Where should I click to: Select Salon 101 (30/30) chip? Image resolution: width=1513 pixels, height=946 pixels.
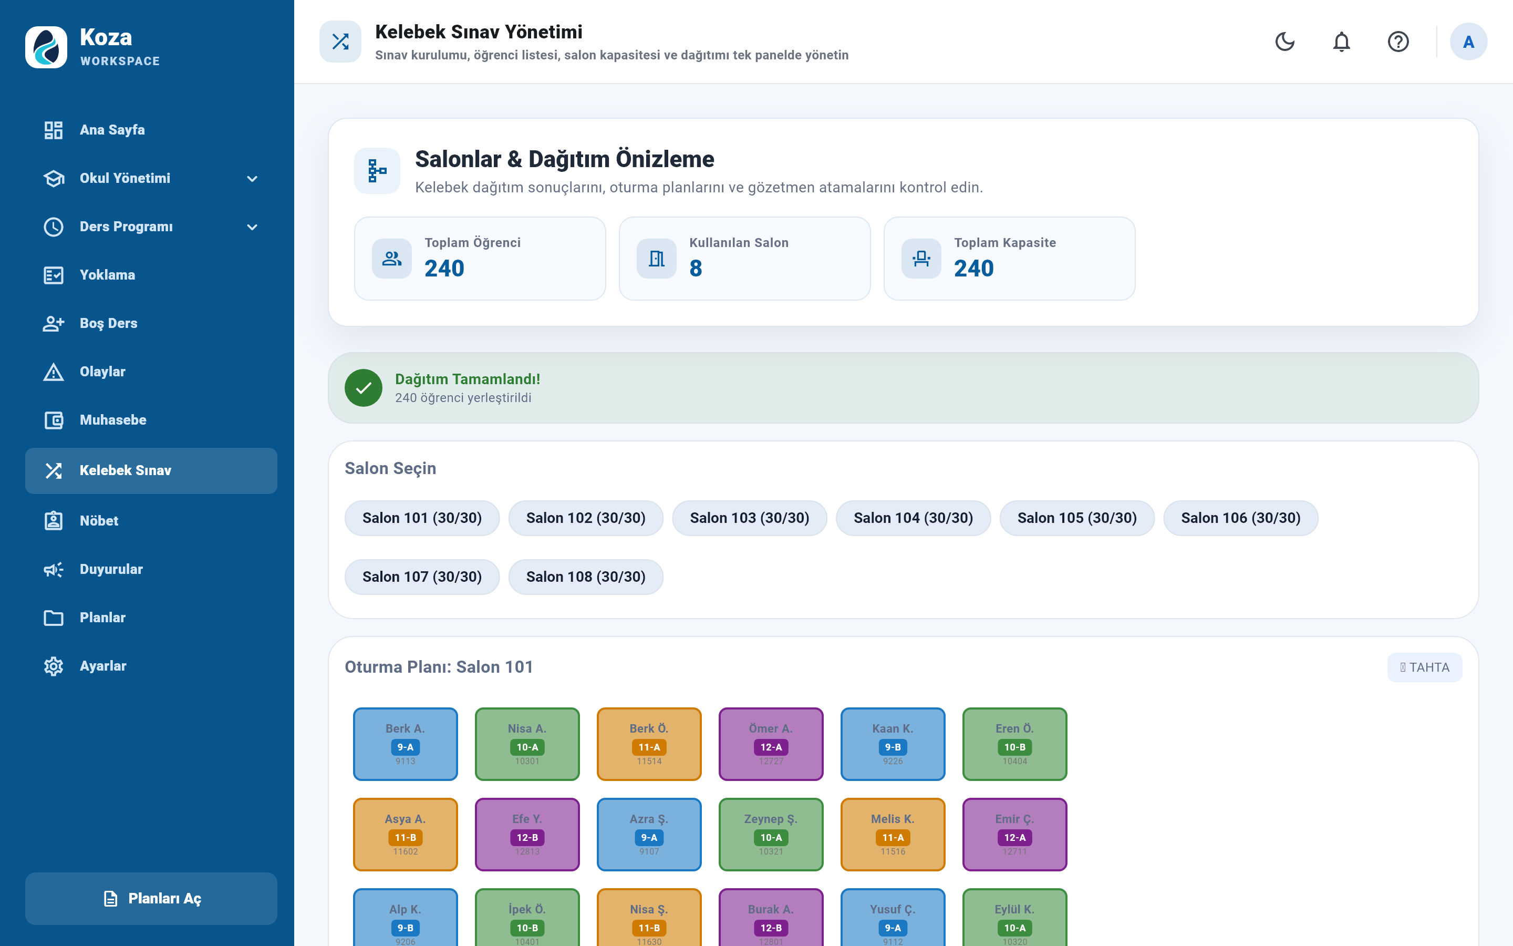tap(422, 518)
